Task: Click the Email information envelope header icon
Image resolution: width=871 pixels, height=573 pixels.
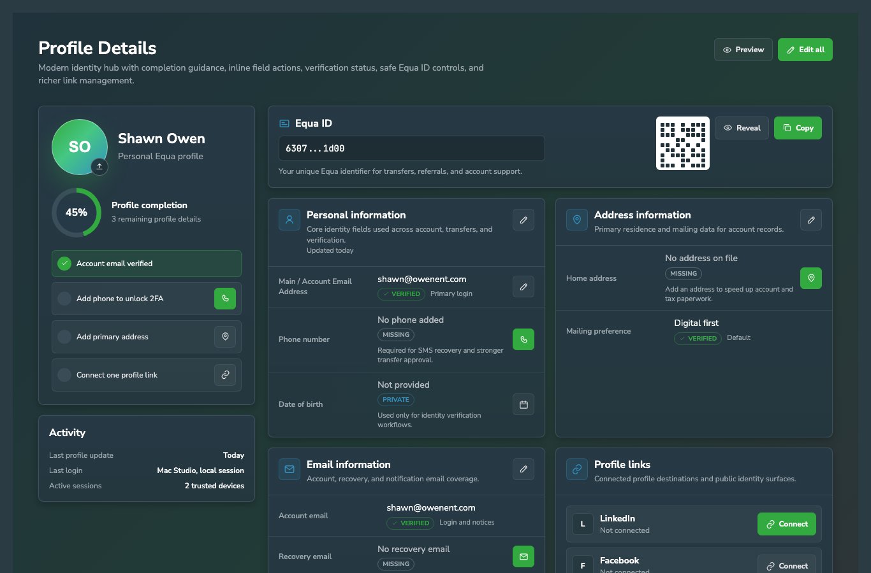Action: (x=289, y=469)
